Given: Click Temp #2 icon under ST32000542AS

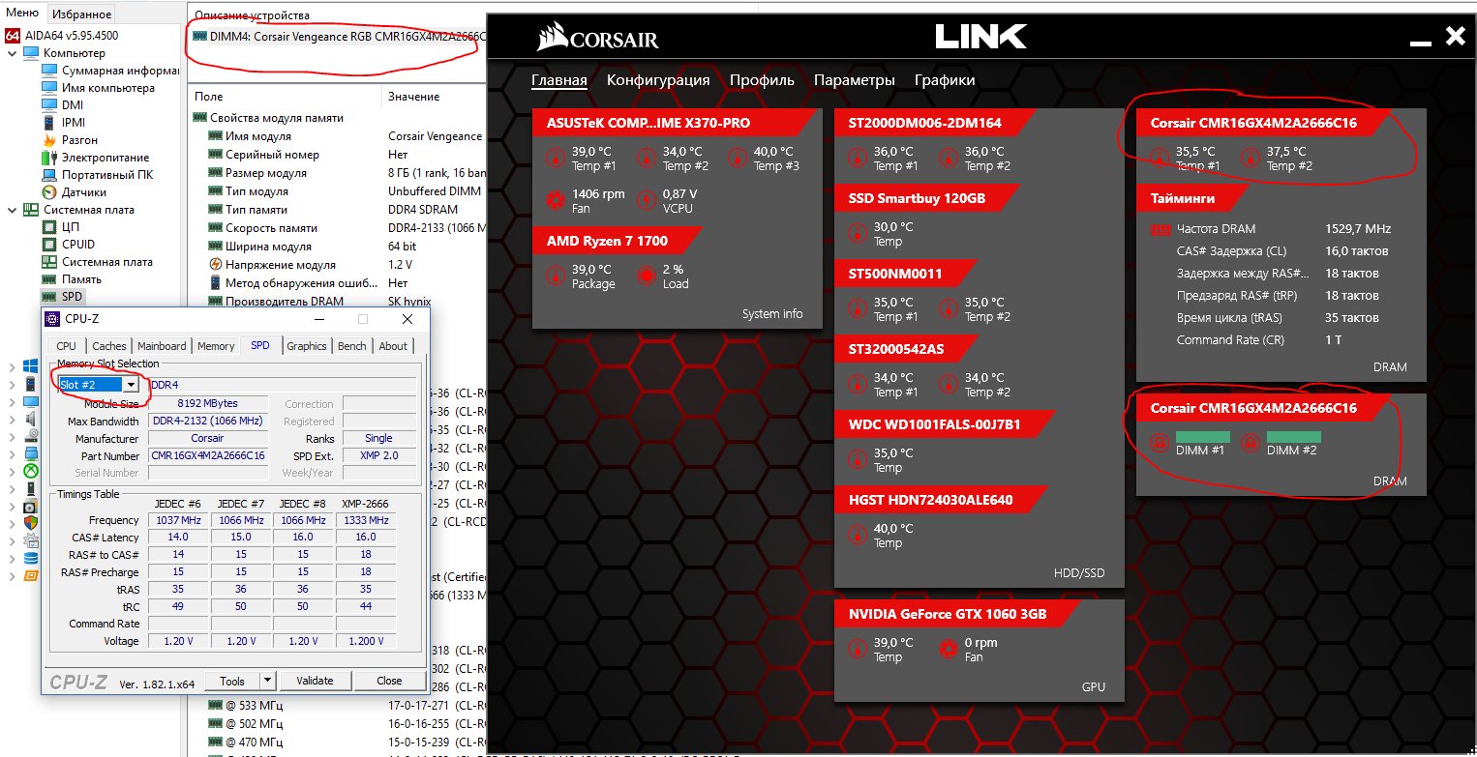Looking at the screenshot, I should tap(949, 385).
